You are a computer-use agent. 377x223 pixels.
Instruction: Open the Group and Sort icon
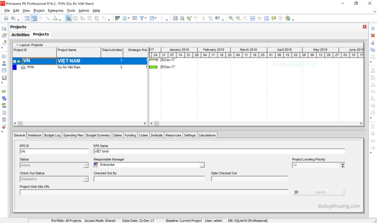(x=152, y=18)
